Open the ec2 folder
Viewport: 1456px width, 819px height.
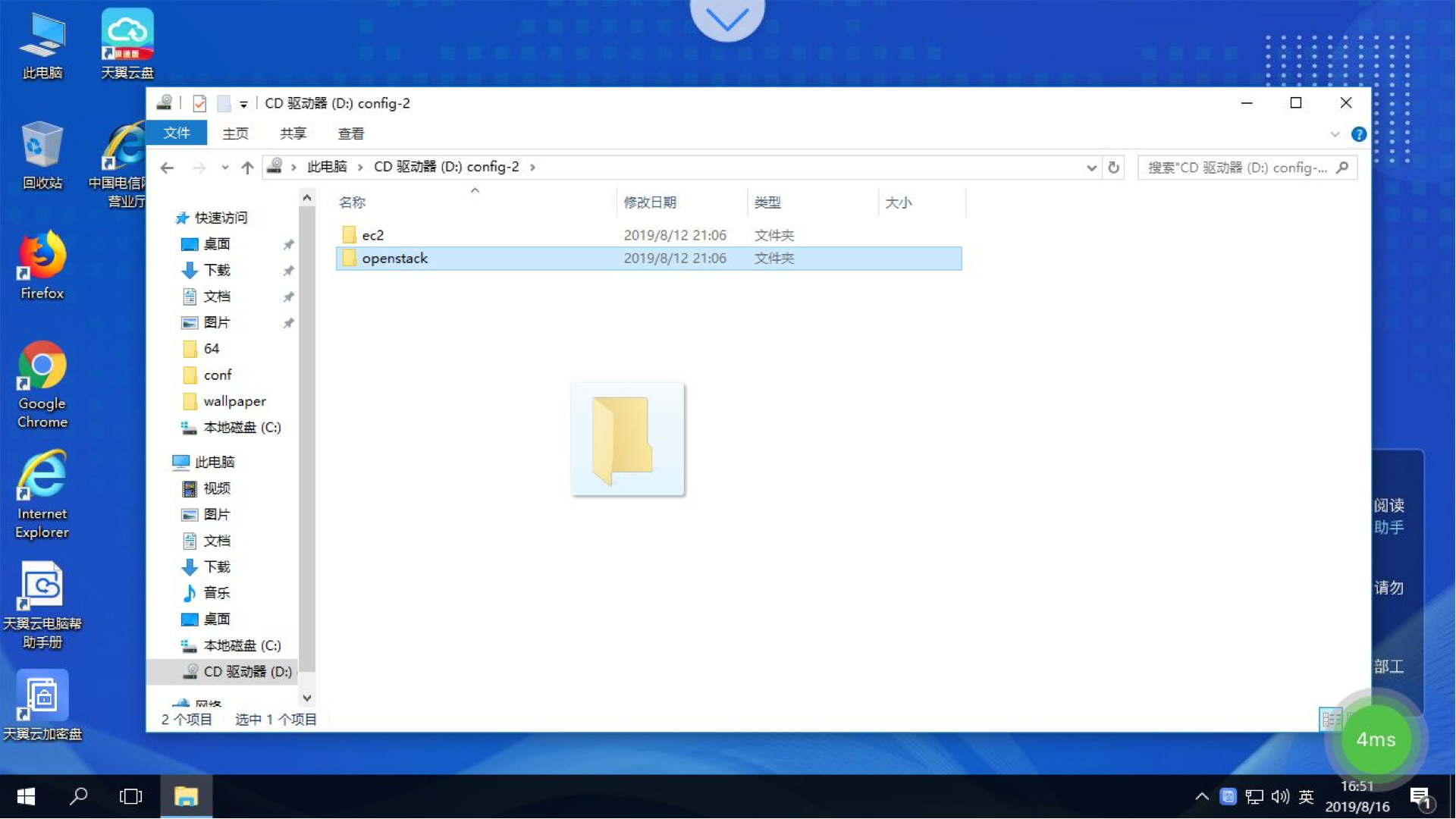click(x=373, y=234)
